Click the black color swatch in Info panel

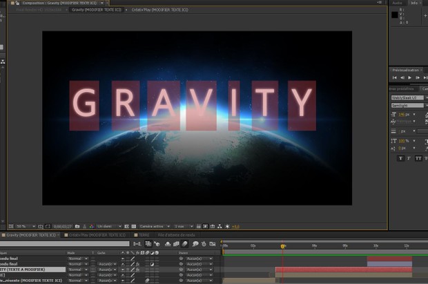click(x=395, y=15)
